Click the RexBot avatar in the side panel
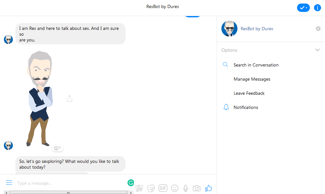This screenshot has width=325, height=194. [x=229, y=29]
